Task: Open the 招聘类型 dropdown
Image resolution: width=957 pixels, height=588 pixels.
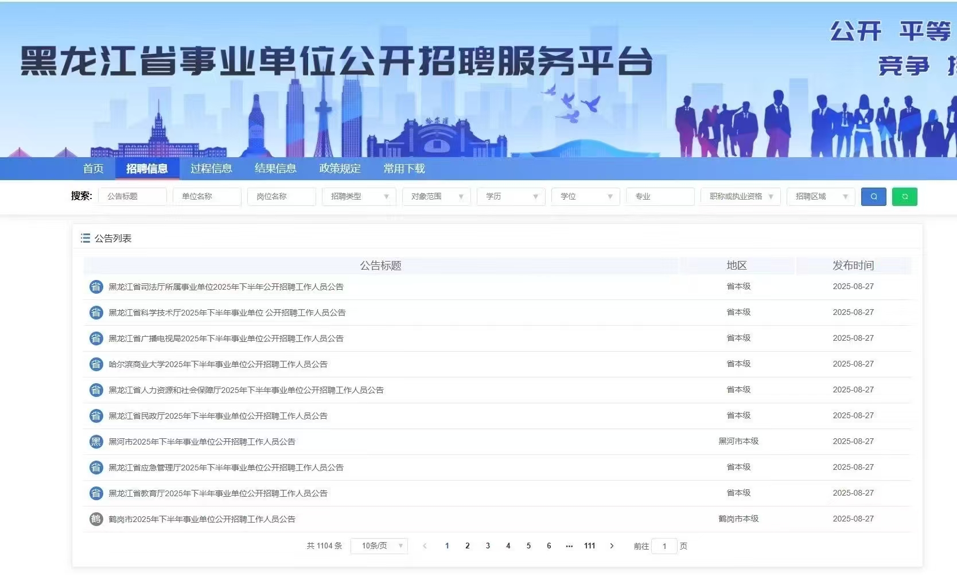Action: click(x=358, y=196)
